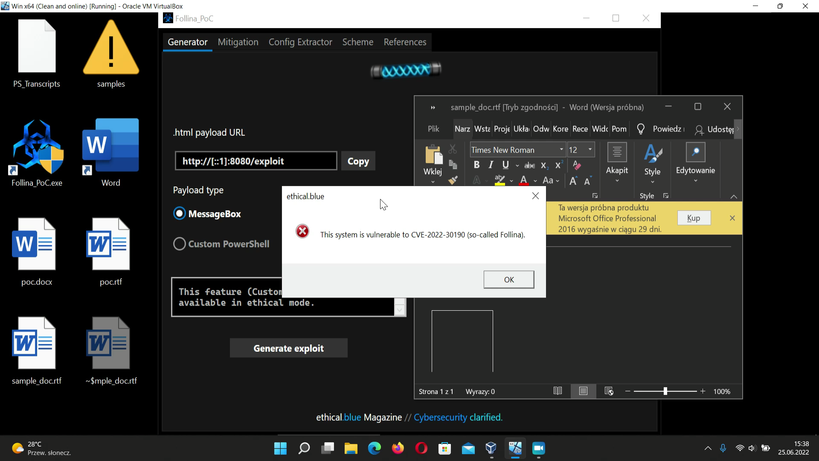Close the ethical.blue message dialog

tap(535, 196)
